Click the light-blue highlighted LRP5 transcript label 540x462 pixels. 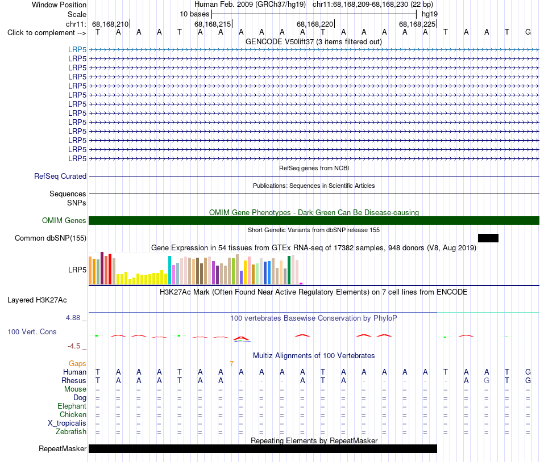77,49
